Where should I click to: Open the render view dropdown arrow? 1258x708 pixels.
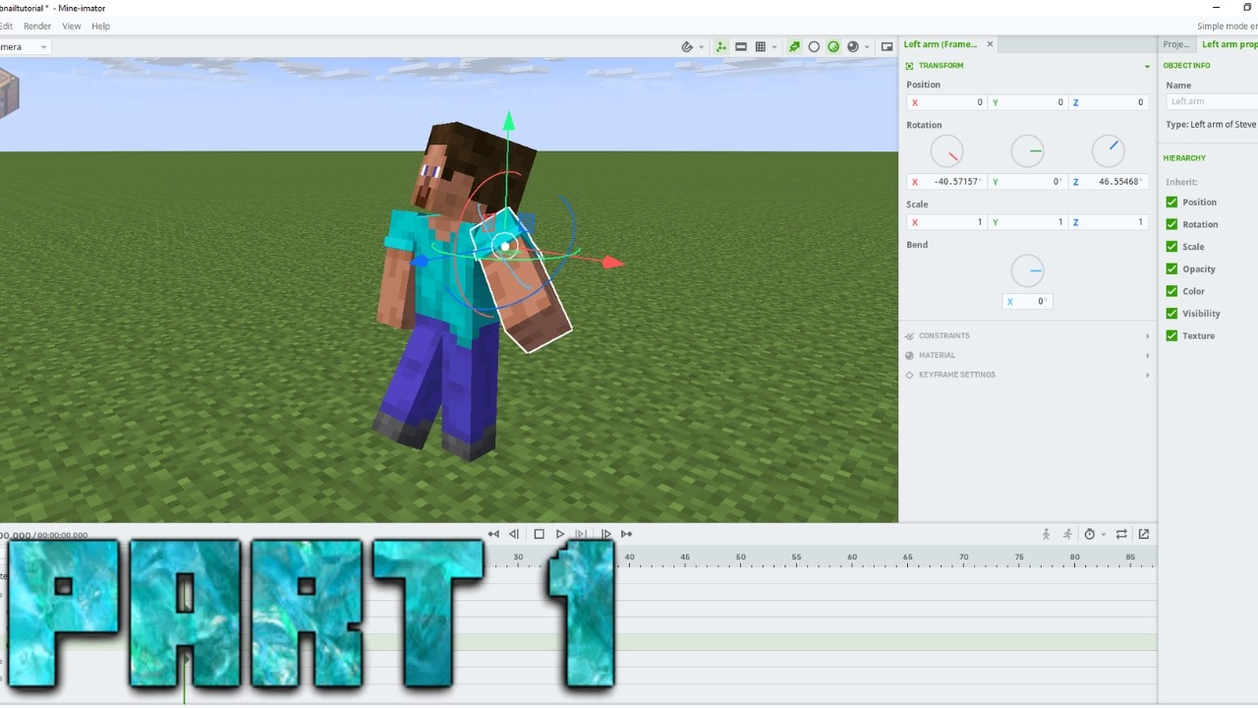[x=867, y=47]
